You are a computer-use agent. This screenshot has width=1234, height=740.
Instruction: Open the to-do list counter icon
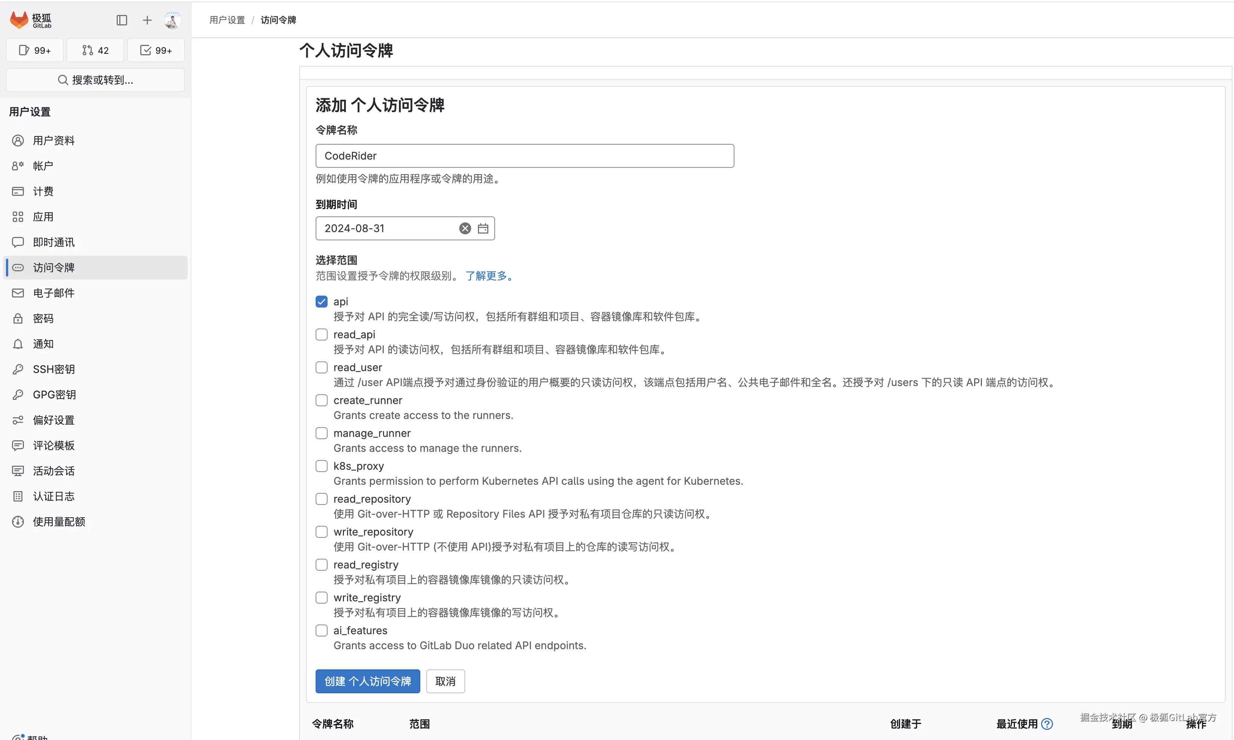(156, 50)
